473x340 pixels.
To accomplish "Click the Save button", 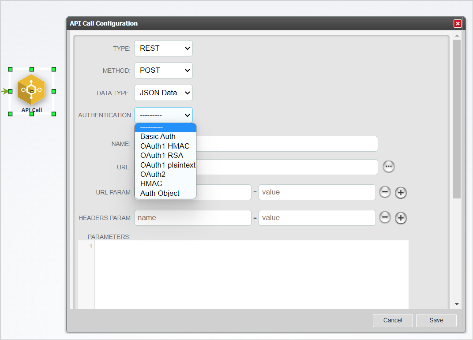I will (436, 321).
